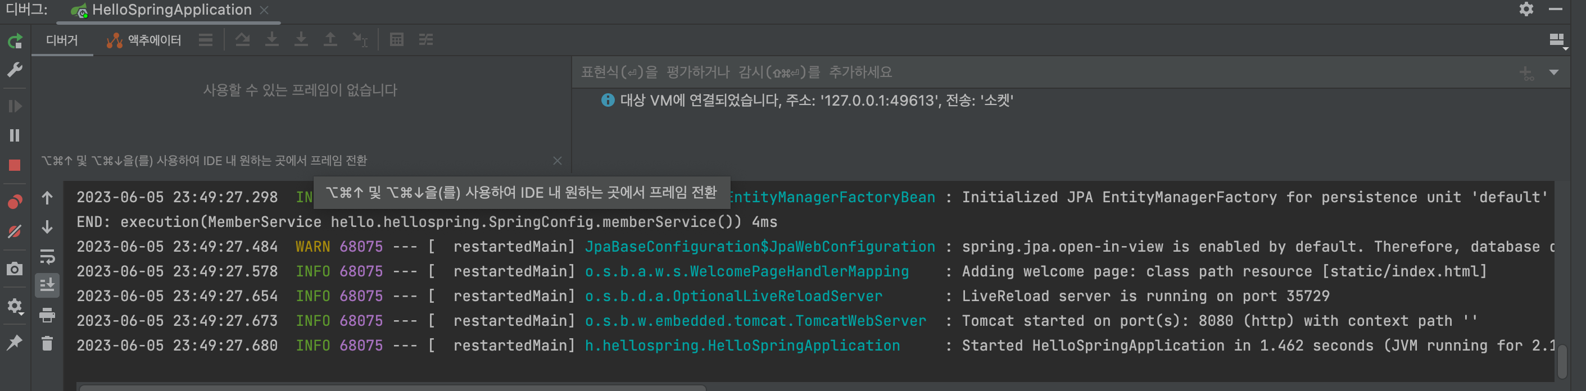
Task: Toggle scroll to end of console
Action: tap(47, 285)
